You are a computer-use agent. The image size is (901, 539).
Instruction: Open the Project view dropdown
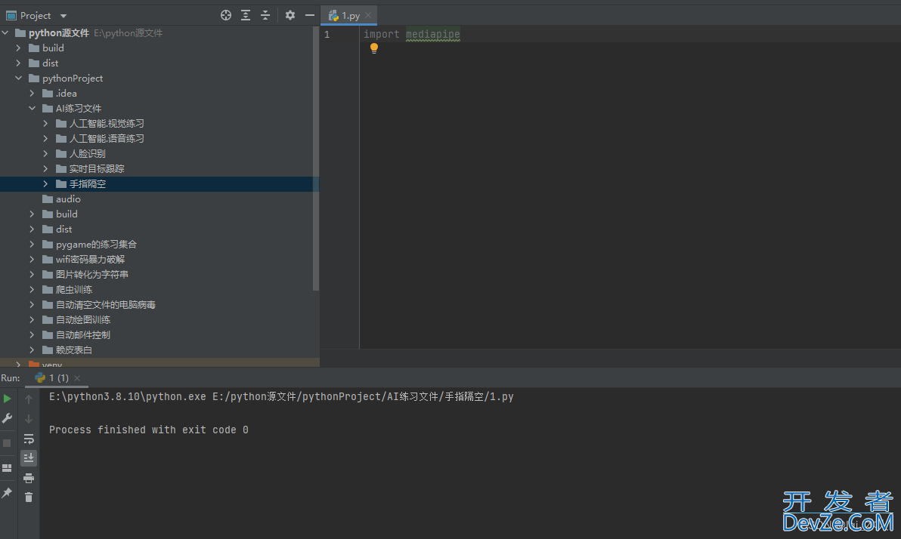(63, 16)
